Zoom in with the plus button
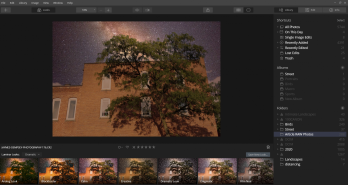348x185 pixels. [108, 10]
